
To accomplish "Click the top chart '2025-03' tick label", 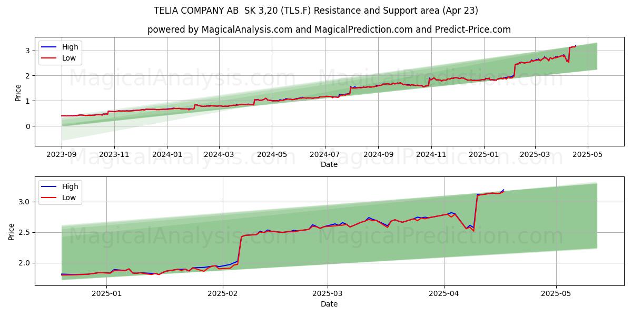I will [x=535, y=155].
